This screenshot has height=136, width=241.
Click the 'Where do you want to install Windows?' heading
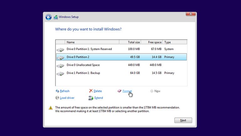tap(88, 29)
